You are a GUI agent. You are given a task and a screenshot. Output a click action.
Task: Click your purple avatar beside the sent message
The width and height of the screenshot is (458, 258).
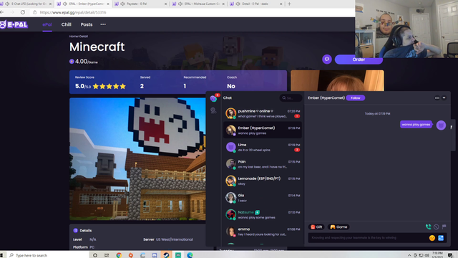click(441, 125)
